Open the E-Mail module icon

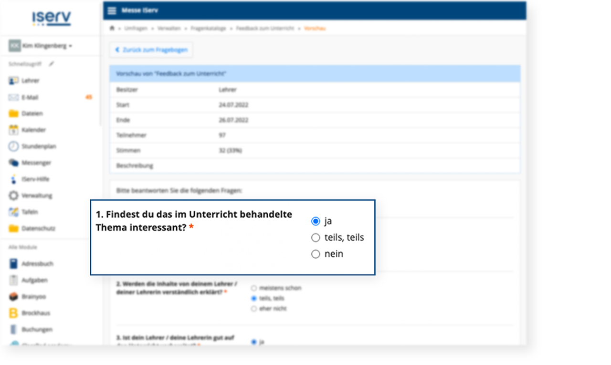point(13,97)
